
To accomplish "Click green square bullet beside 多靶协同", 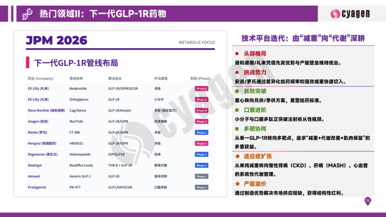I will point(237,129).
